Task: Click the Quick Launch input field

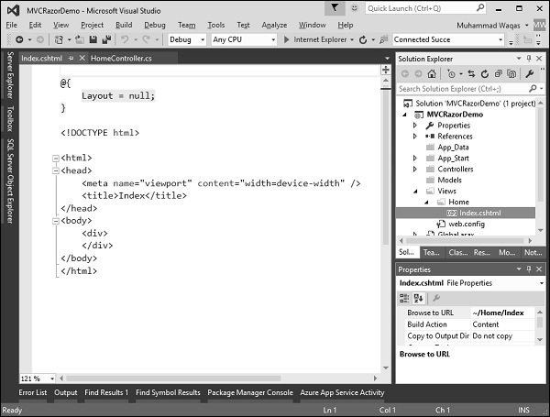Action: [420, 8]
